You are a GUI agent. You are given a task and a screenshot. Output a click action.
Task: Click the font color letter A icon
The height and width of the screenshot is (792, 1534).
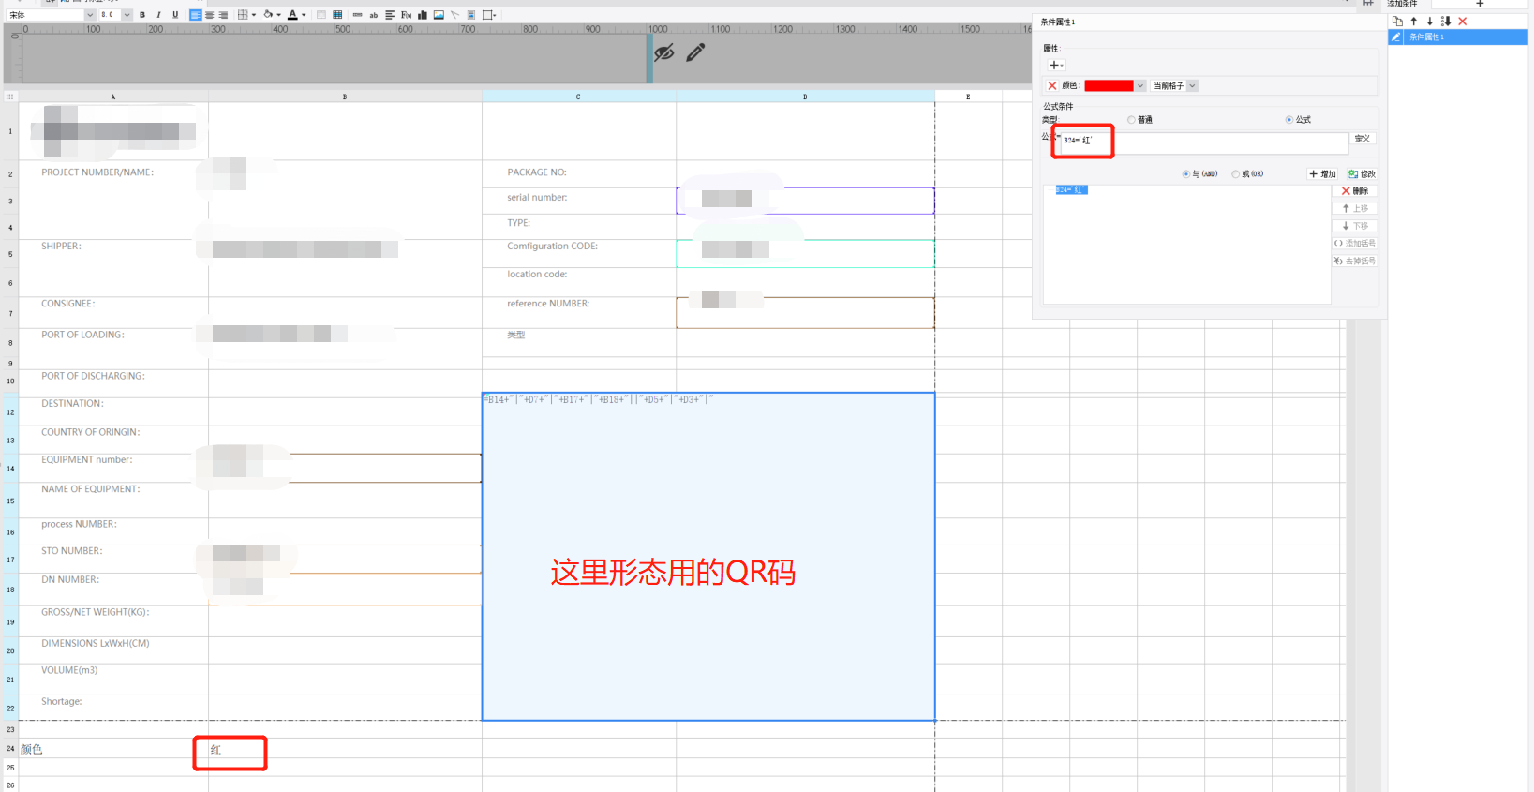(x=292, y=15)
